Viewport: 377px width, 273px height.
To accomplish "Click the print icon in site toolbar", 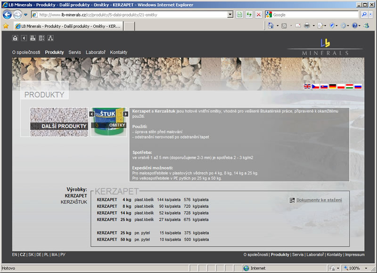I will [33, 38].
